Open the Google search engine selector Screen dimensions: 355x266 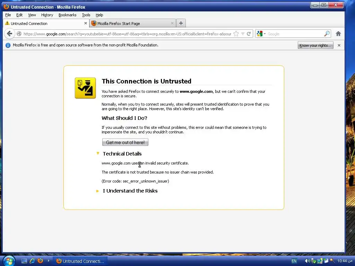click(x=261, y=34)
